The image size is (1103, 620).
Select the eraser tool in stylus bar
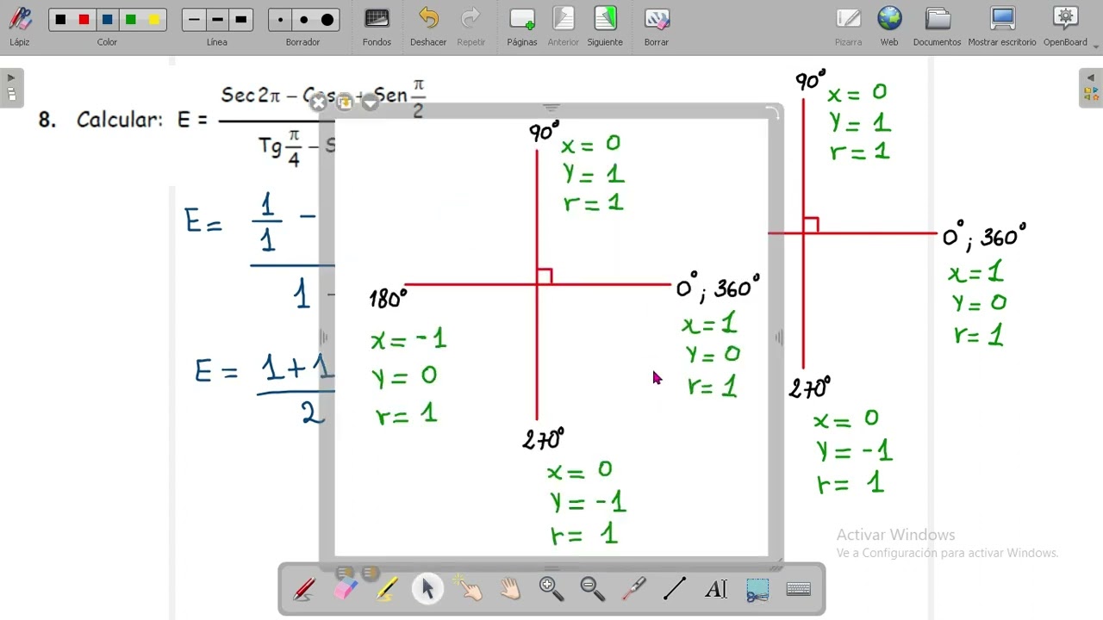click(x=346, y=589)
